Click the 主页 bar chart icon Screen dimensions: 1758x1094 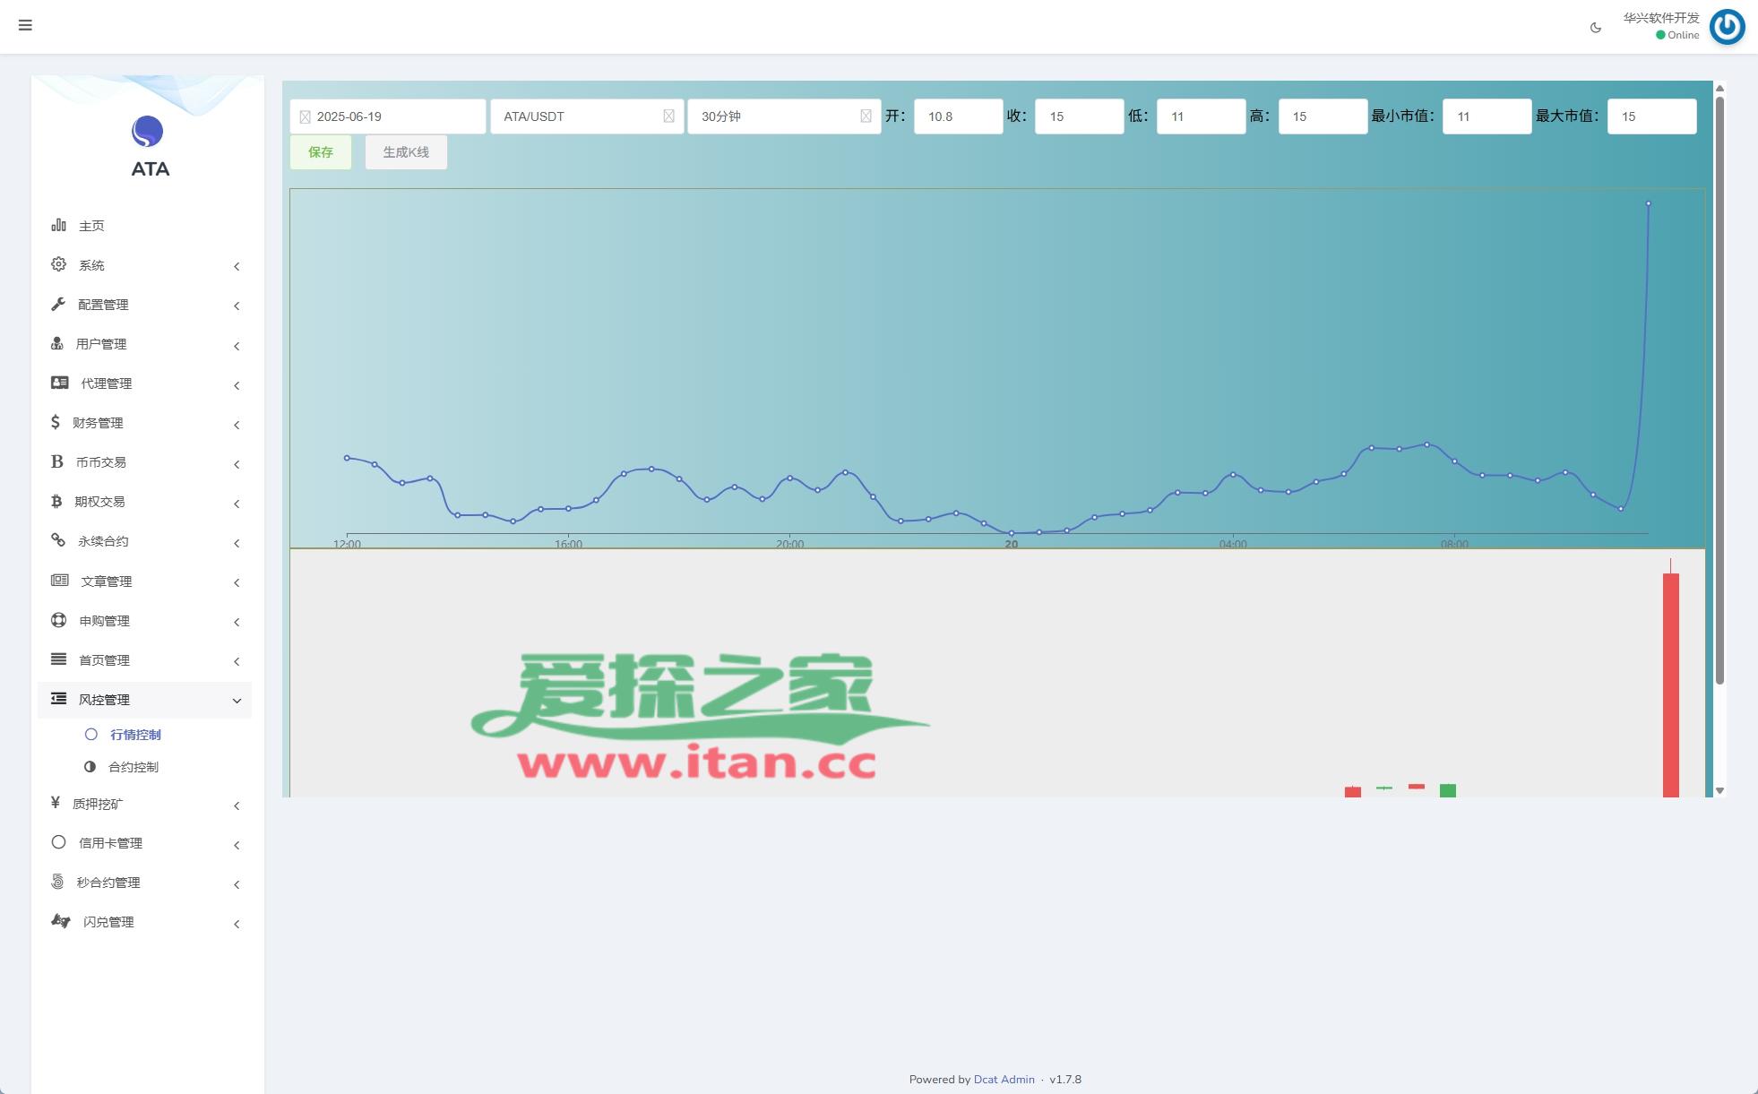(58, 225)
